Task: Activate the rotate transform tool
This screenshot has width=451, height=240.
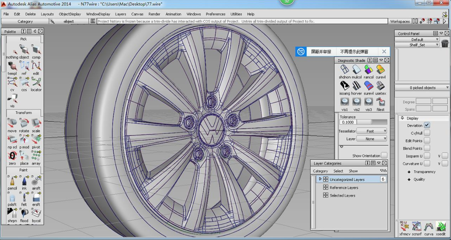Action: (24, 126)
